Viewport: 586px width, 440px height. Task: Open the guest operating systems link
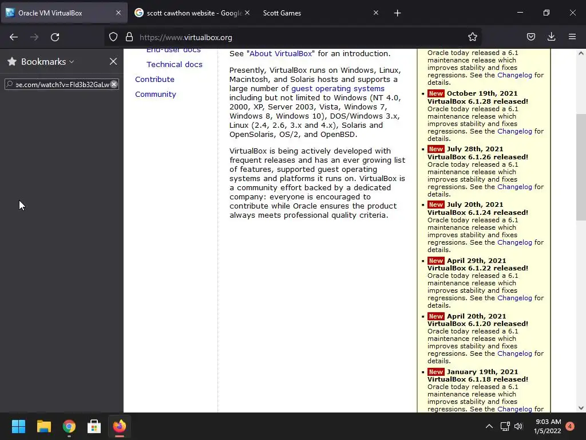coord(338,88)
